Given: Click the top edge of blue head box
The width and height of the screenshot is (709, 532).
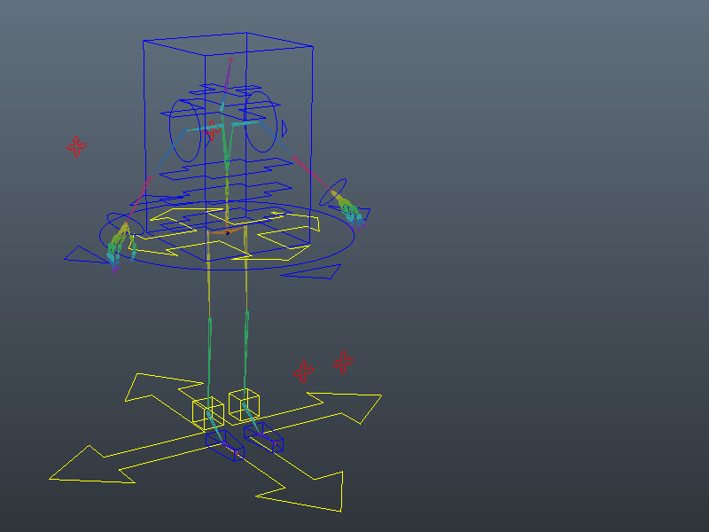Looking at the screenshot, I should pyautogui.click(x=195, y=36).
